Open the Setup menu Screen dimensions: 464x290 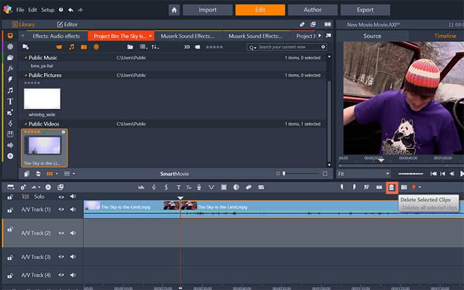(x=48, y=10)
